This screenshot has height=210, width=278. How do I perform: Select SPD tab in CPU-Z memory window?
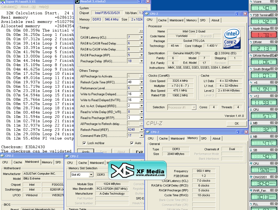coord(204,138)
